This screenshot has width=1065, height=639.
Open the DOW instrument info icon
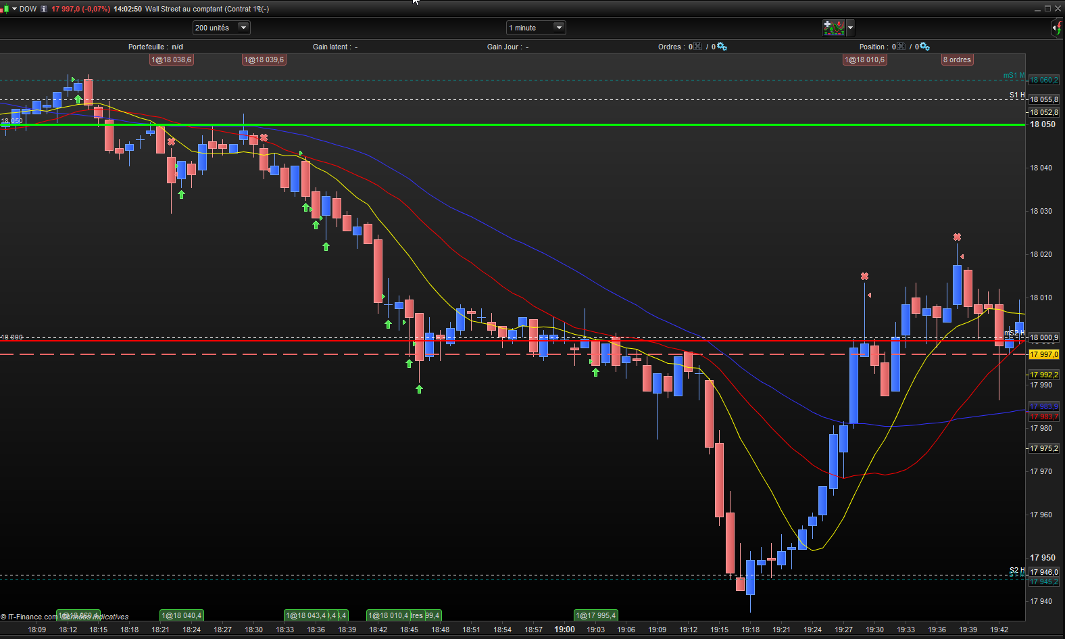point(44,9)
